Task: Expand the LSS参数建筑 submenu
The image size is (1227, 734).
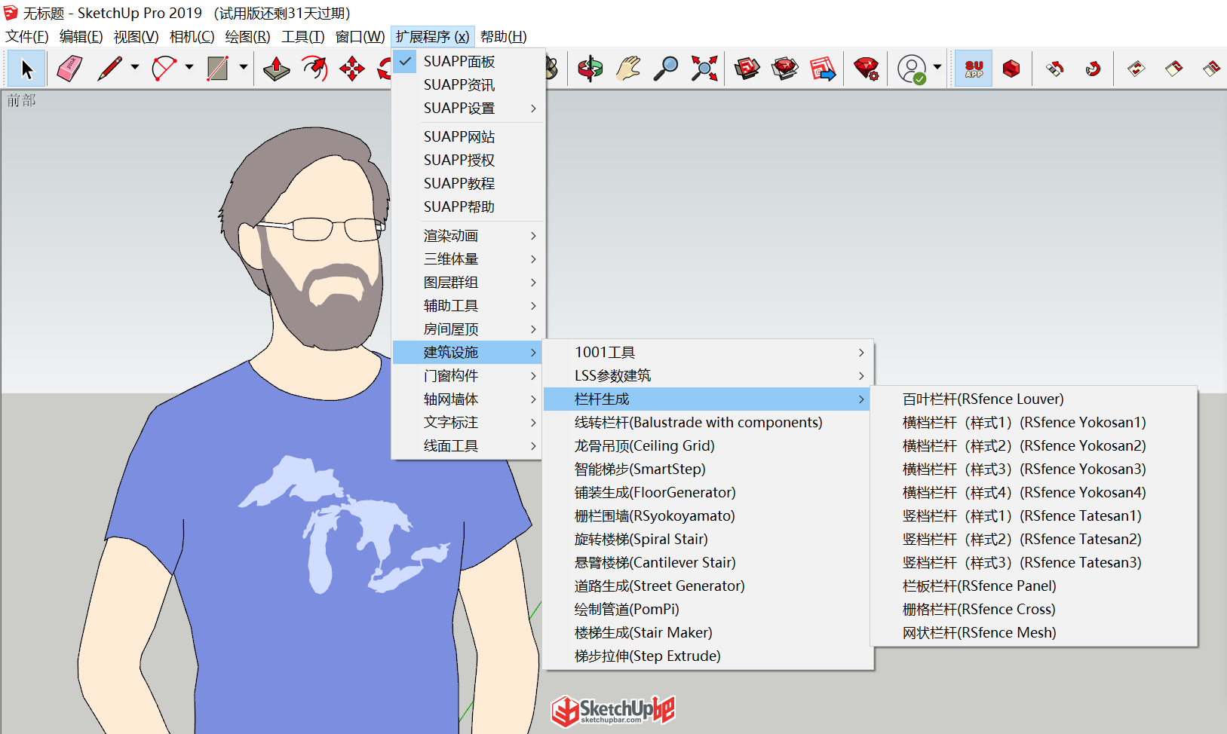Action: [708, 375]
